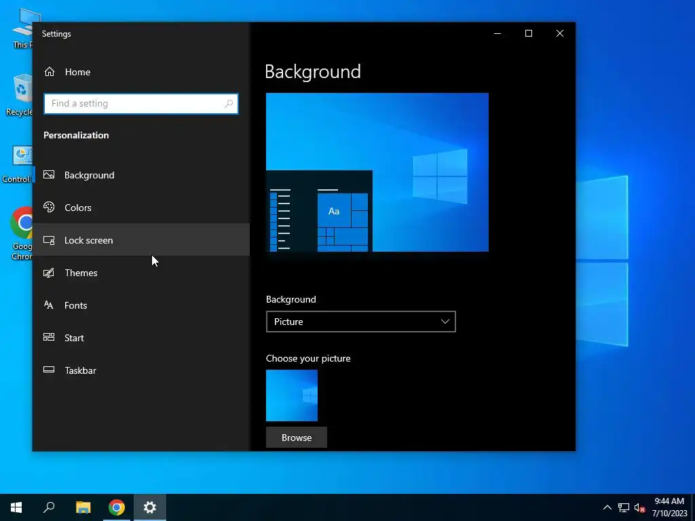Open File Explorer from taskbar

coord(83,507)
